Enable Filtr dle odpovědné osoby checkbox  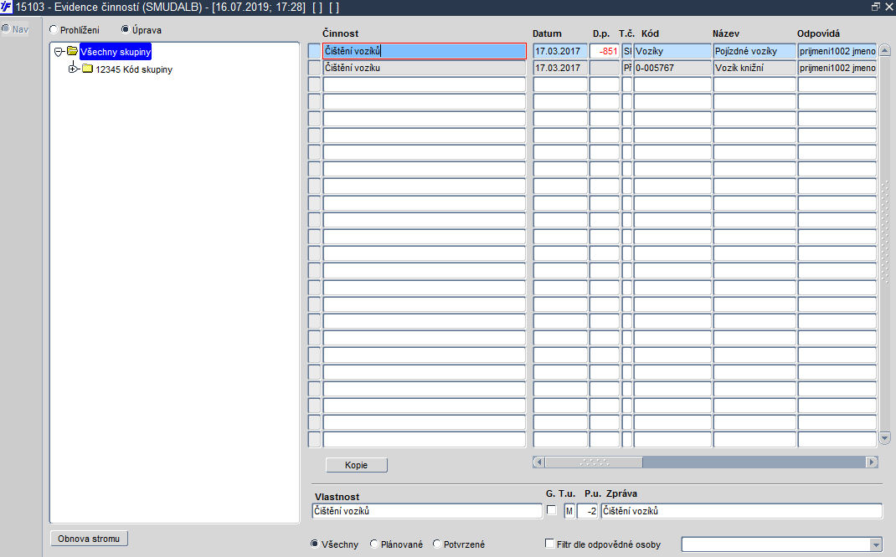coord(549,544)
